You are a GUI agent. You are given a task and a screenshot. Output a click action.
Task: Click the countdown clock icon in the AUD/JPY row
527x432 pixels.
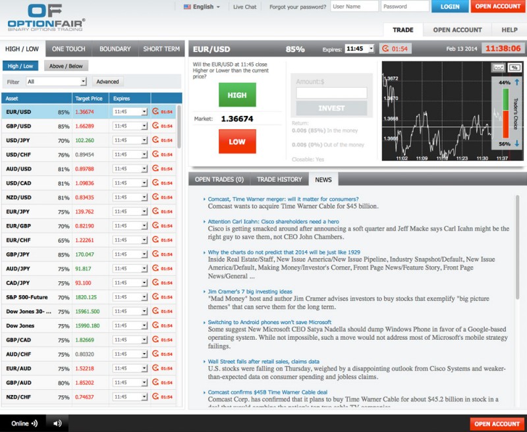(x=155, y=268)
